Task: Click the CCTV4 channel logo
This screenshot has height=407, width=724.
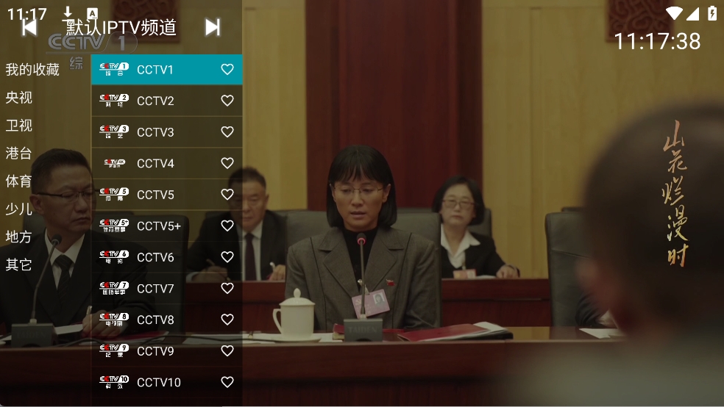Action: pyautogui.click(x=114, y=163)
